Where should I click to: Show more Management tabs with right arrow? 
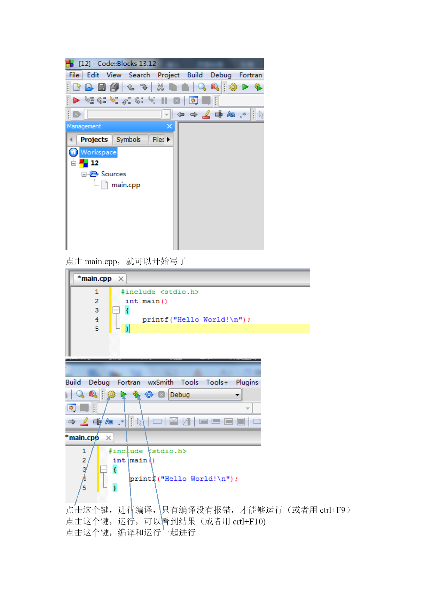[168, 139]
